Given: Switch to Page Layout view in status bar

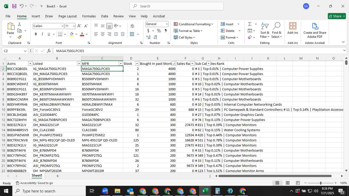Looking at the screenshot, I should coord(287,183).
